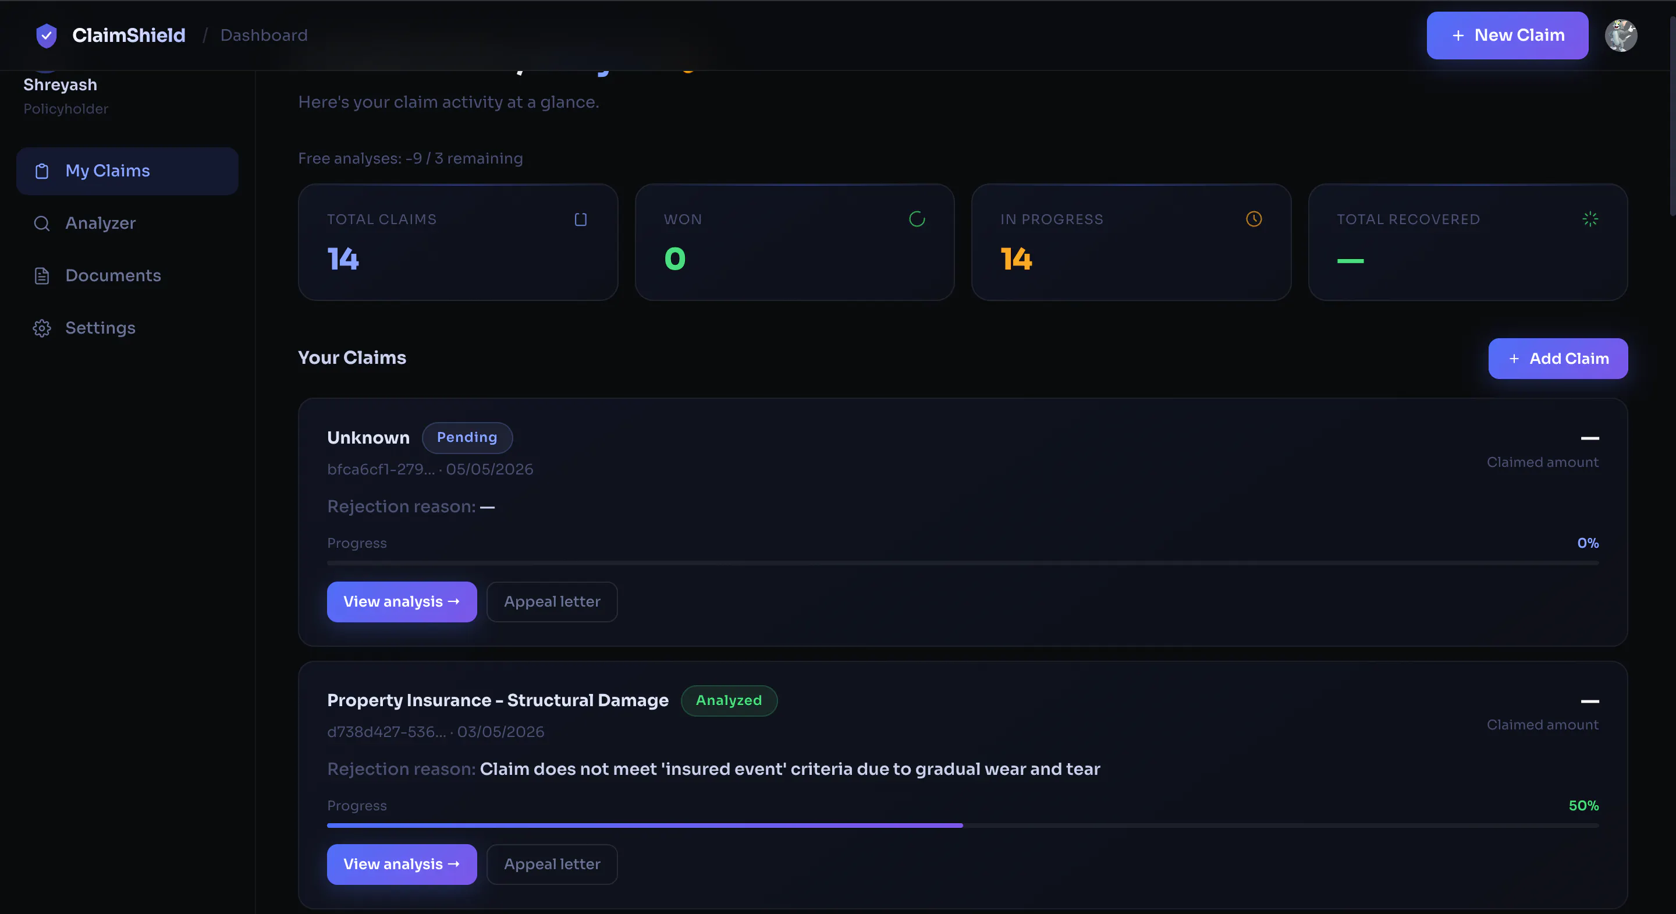Screen dimensions: 1676x914
Task: Click the ClaimShield brand name
Action: pyautogui.click(x=129, y=35)
